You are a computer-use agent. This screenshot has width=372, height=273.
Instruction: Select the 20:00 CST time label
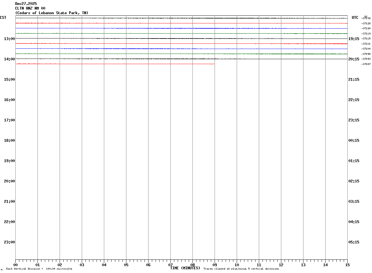pos(10,181)
